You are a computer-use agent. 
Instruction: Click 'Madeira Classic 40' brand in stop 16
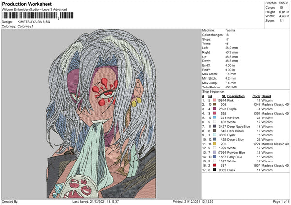(x=275, y=165)
